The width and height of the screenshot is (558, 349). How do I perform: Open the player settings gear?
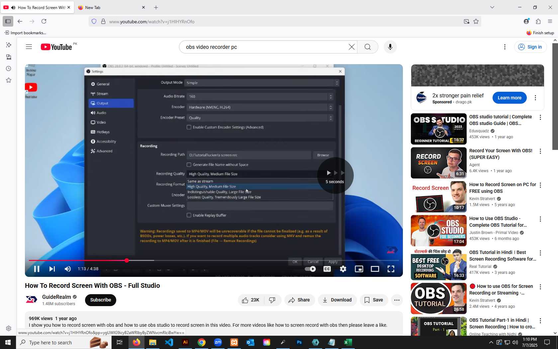[x=343, y=269]
